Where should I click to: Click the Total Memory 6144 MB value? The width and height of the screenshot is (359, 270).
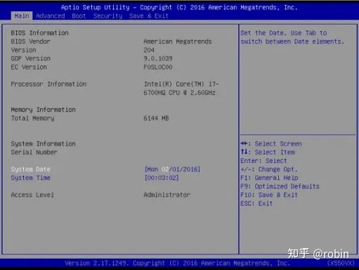coord(156,118)
